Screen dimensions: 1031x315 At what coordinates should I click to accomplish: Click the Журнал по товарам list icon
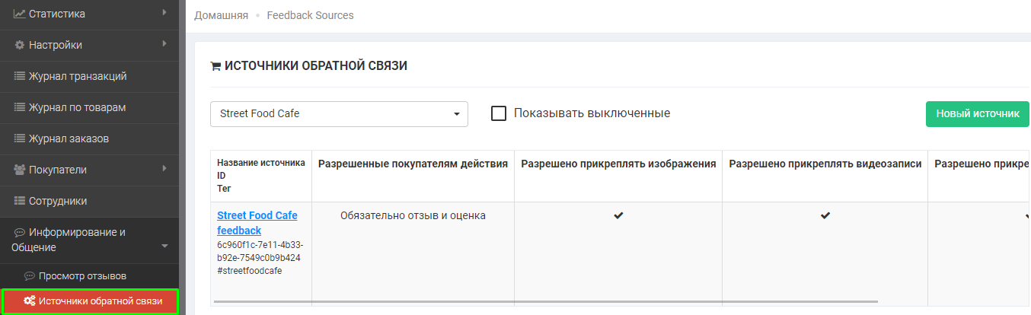[x=20, y=107]
